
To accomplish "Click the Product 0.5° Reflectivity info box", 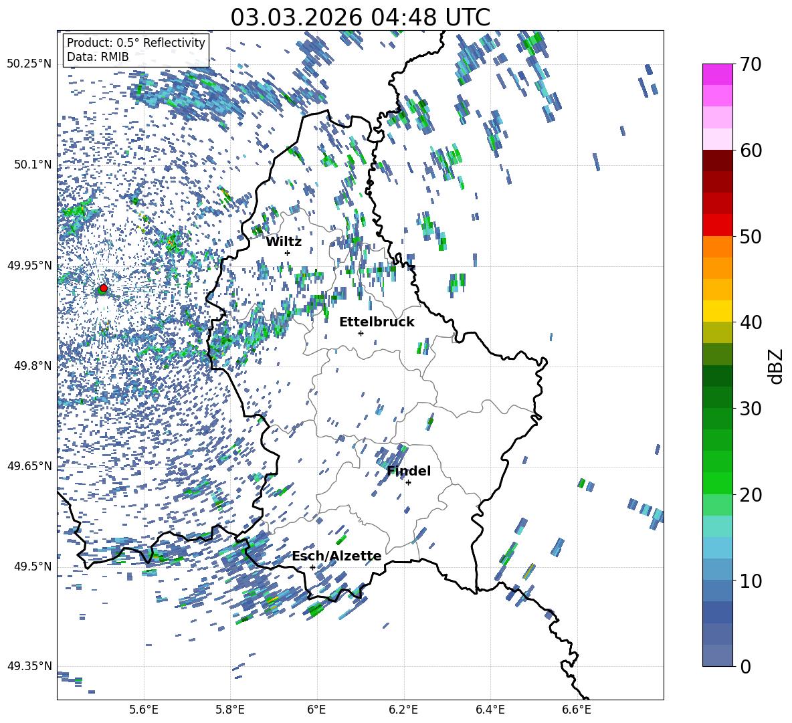I will point(136,50).
